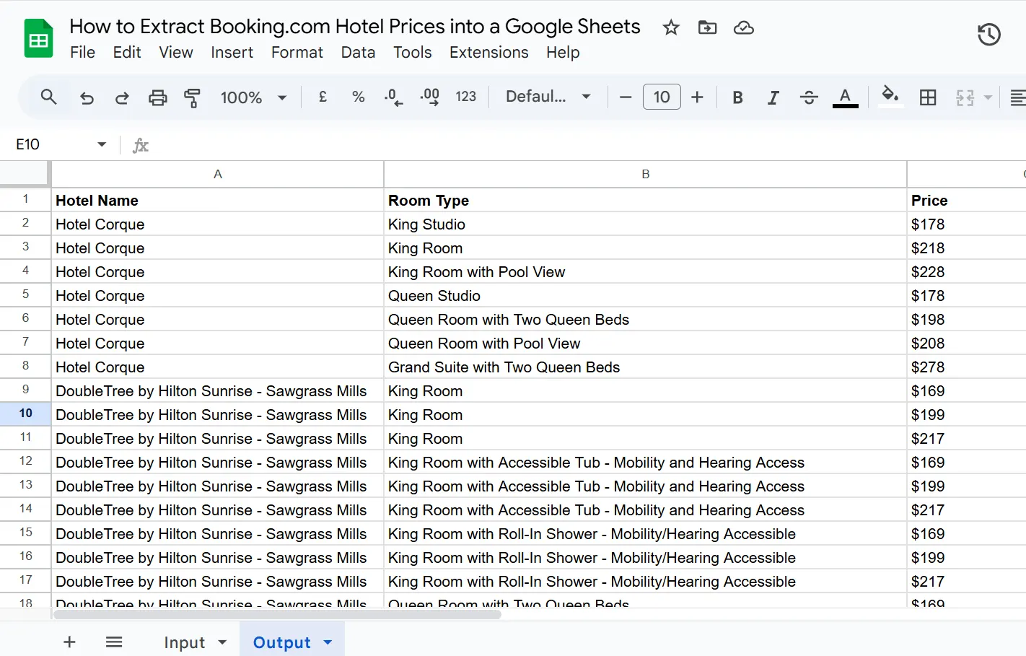Click the merge cells icon
Viewport: 1026px width, 656px height.
965,97
